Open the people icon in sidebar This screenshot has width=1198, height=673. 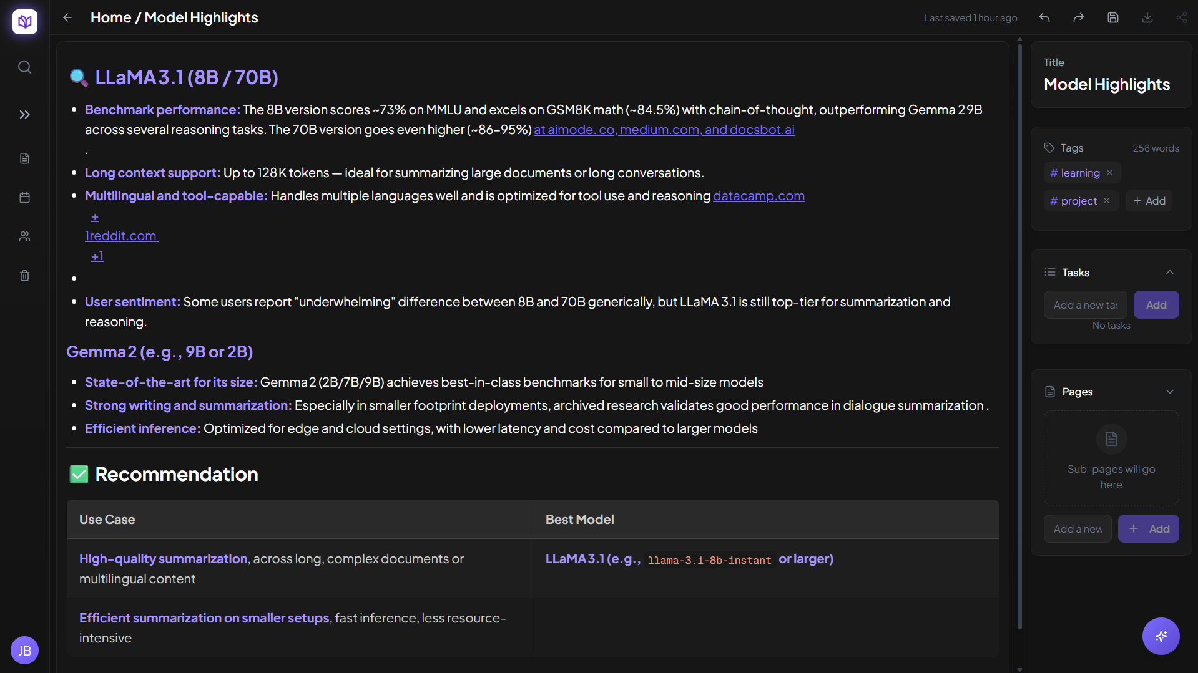point(24,236)
